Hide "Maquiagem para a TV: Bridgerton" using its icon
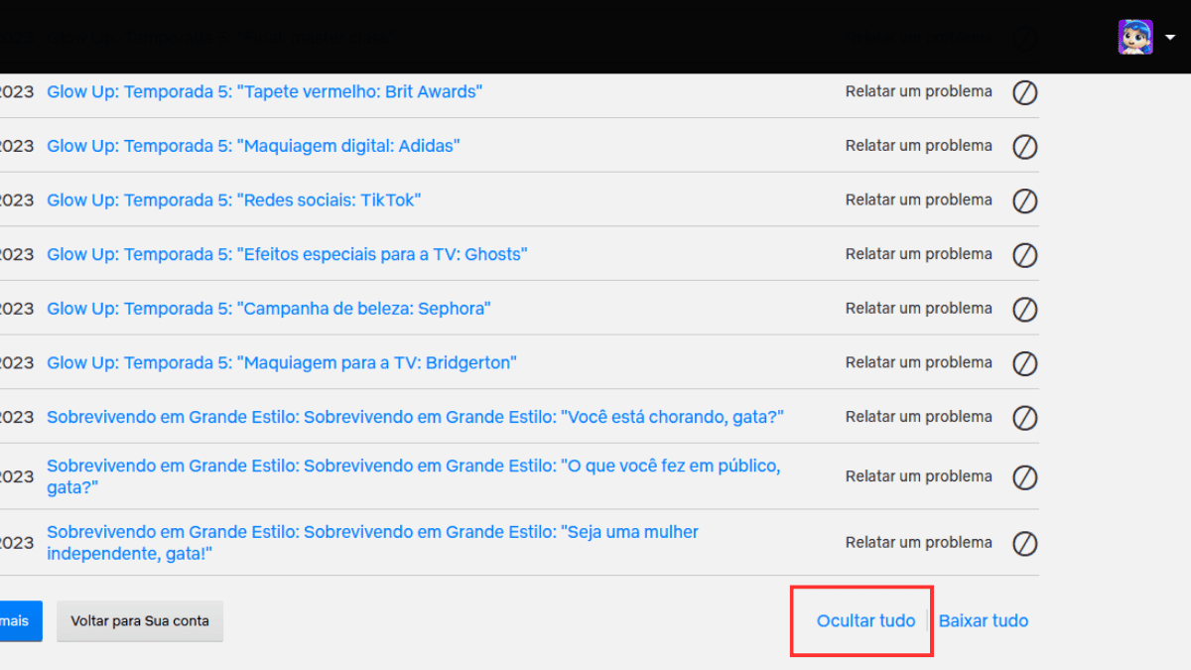This screenshot has height=670, width=1191. pyautogui.click(x=1025, y=363)
